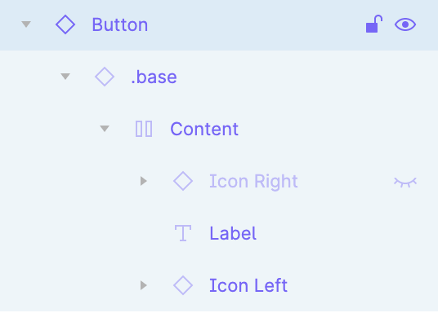Click the Icon Right instance diamond icon
Viewport: 438px width, 313px height.
click(x=183, y=181)
